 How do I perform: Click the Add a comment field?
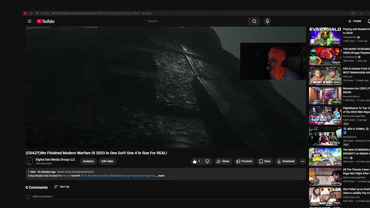pyautogui.click(x=168, y=197)
